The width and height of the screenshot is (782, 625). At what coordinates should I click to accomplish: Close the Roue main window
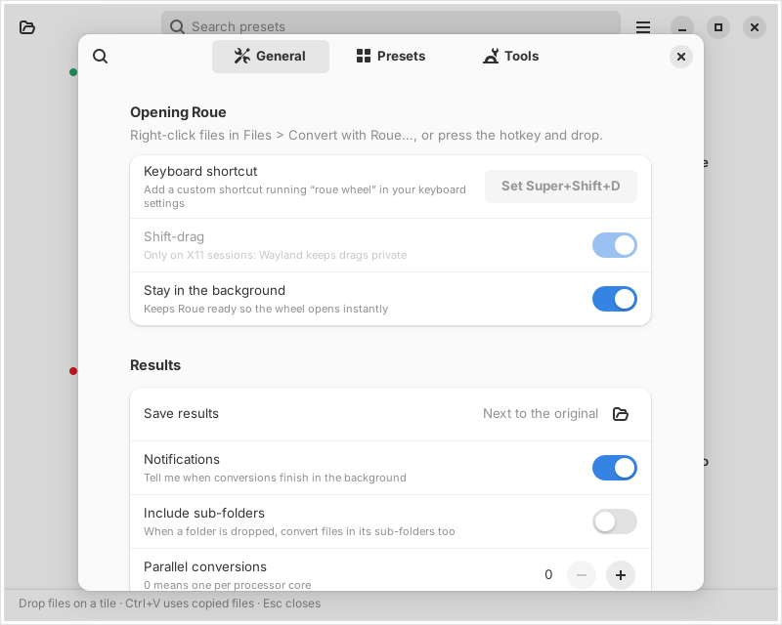click(755, 27)
